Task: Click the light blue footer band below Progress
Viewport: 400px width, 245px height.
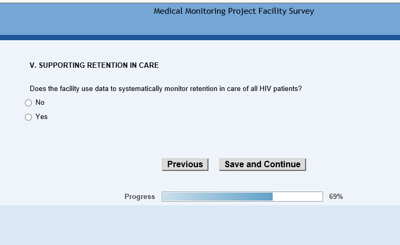Action: point(200,225)
